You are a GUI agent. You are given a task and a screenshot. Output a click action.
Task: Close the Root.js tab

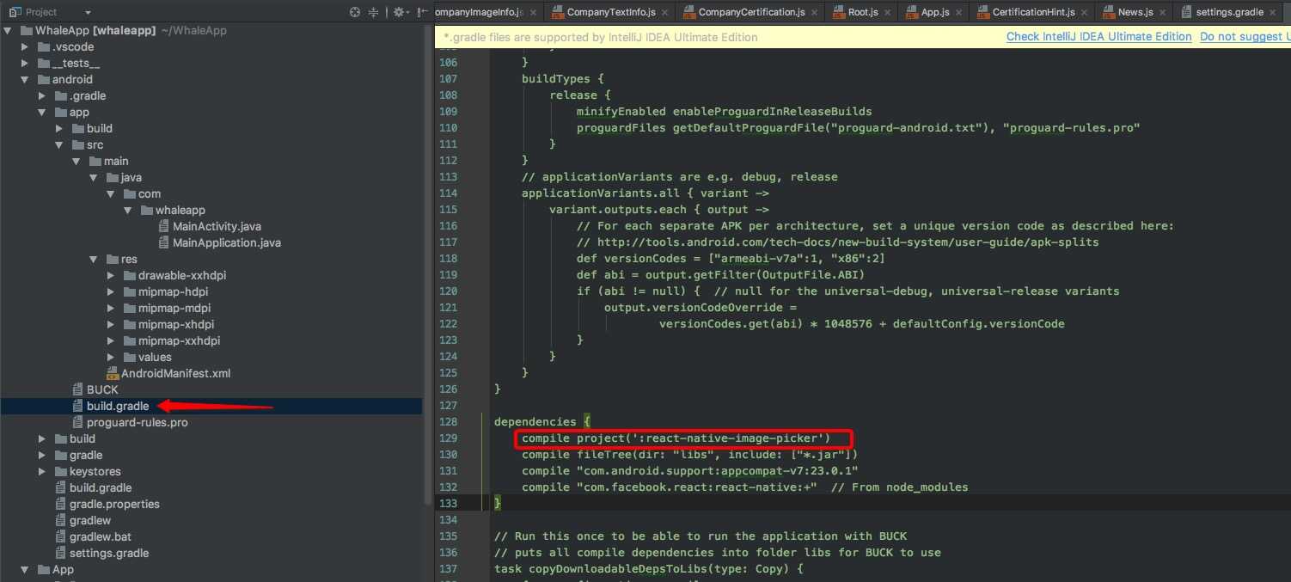[886, 12]
